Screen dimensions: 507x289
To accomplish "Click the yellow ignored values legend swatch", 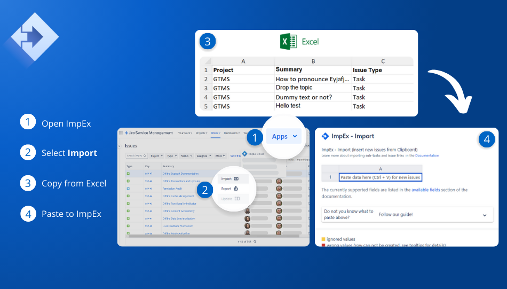I will 323,239.
